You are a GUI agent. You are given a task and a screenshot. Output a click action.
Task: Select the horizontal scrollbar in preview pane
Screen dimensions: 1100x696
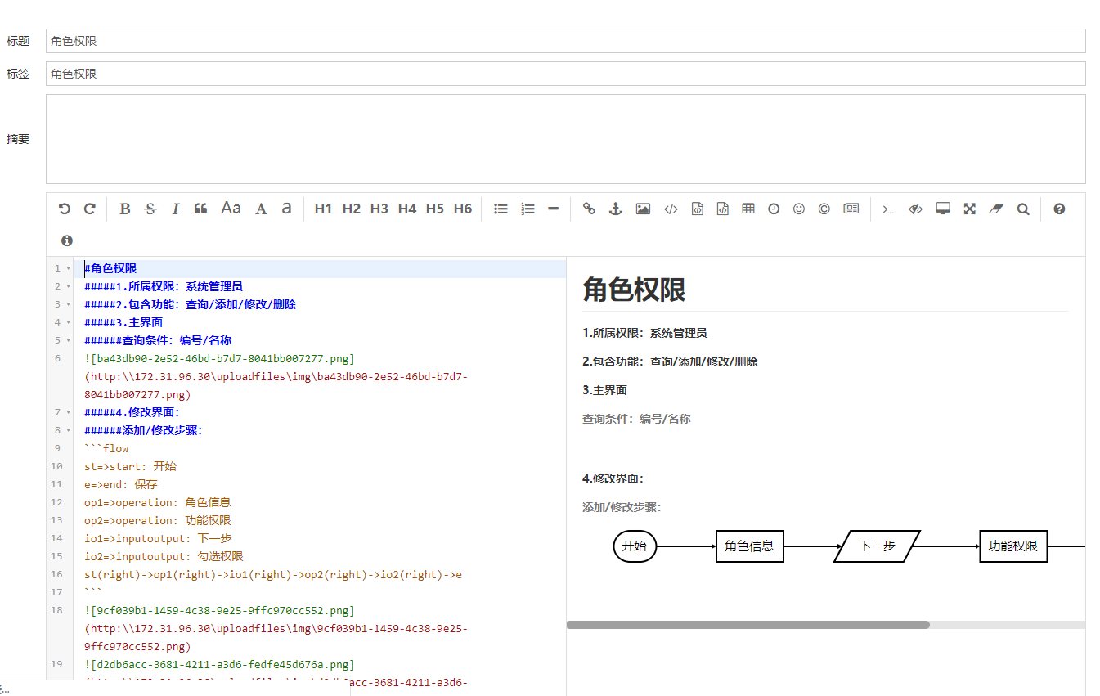(x=748, y=625)
